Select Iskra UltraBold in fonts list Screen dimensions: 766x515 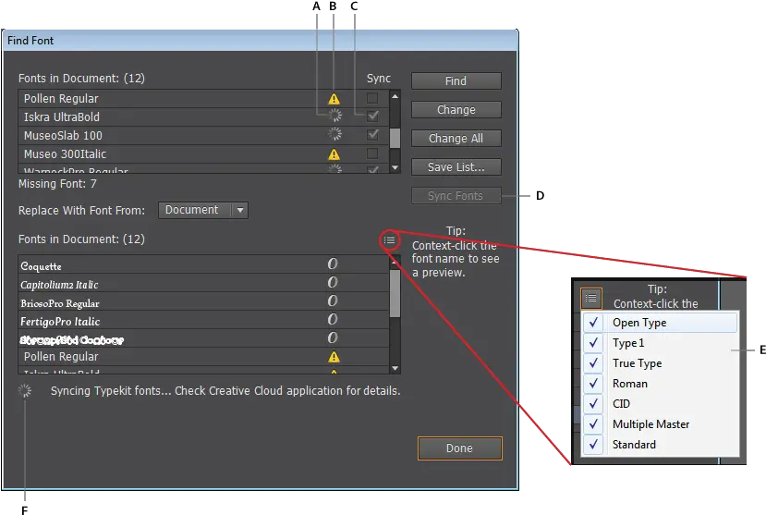point(203,117)
